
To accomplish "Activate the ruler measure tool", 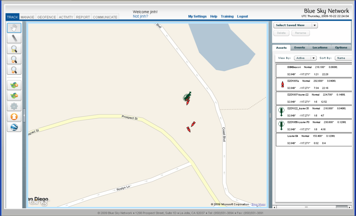I will point(14,38).
